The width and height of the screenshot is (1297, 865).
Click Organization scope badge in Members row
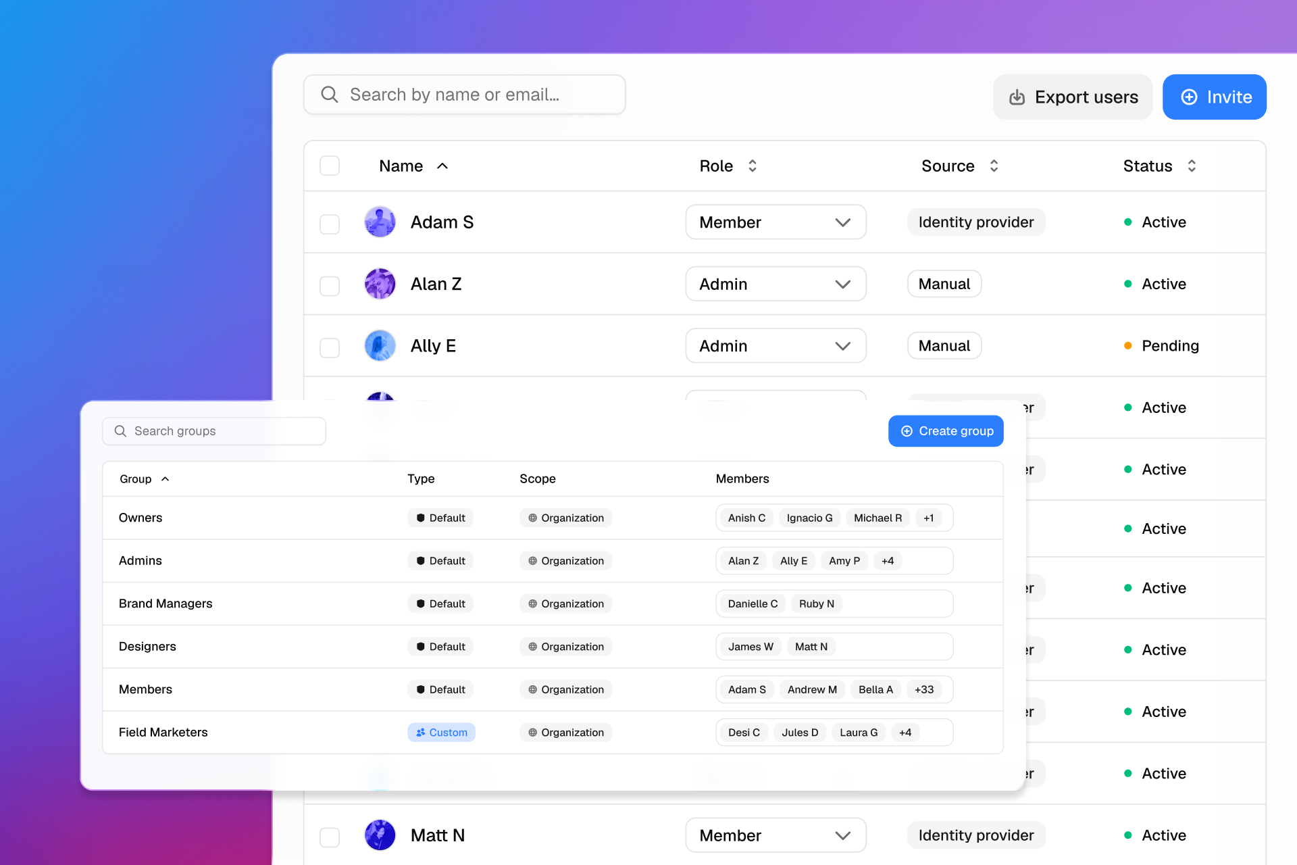565,689
